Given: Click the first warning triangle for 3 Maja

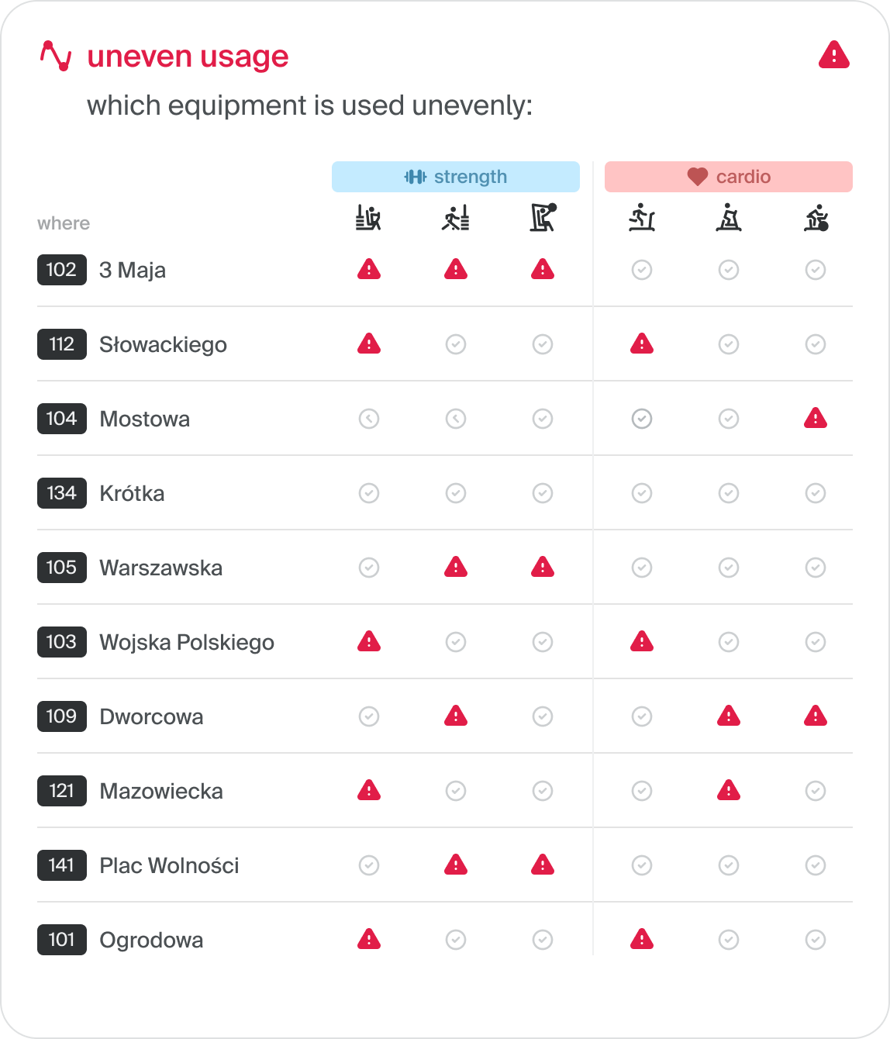Looking at the screenshot, I should tap(369, 270).
